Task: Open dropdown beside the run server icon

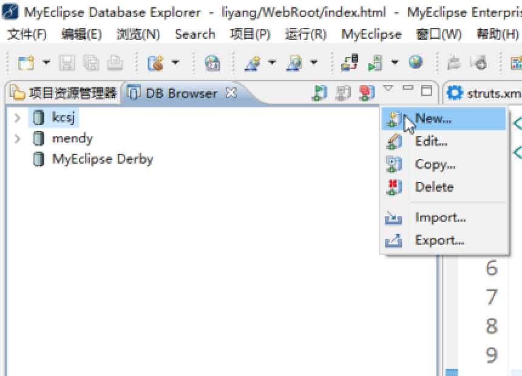Action: (395, 62)
